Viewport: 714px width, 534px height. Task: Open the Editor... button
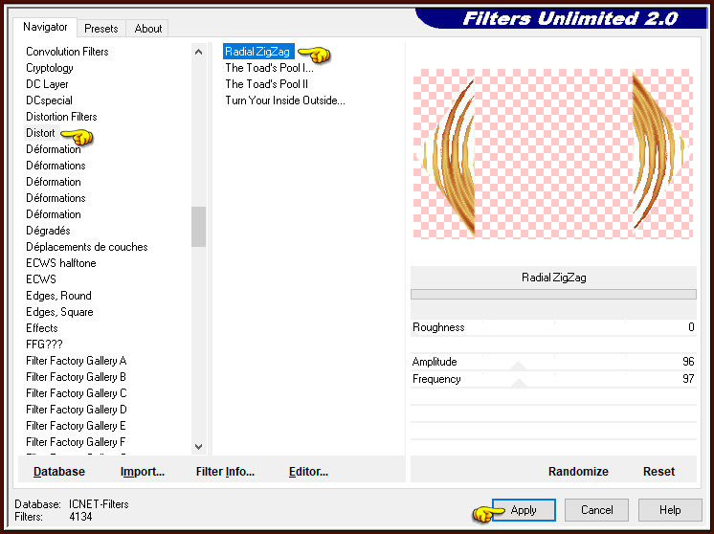pos(308,471)
